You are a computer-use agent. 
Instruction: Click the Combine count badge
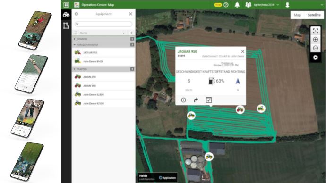[x=132, y=39]
